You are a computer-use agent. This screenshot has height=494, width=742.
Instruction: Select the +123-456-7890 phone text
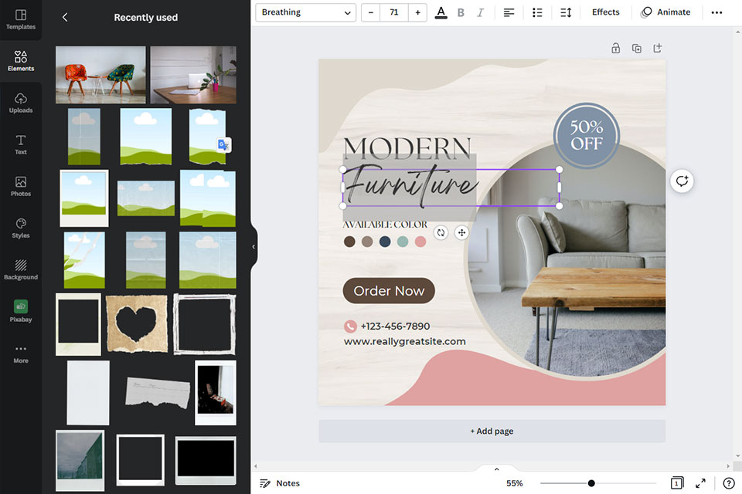coord(395,327)
